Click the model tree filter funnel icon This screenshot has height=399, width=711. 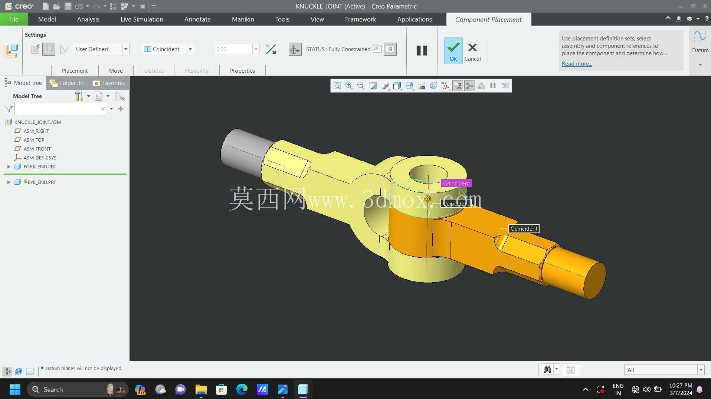9,109
